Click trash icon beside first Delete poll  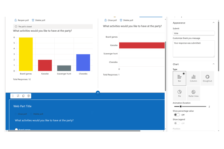33,20
